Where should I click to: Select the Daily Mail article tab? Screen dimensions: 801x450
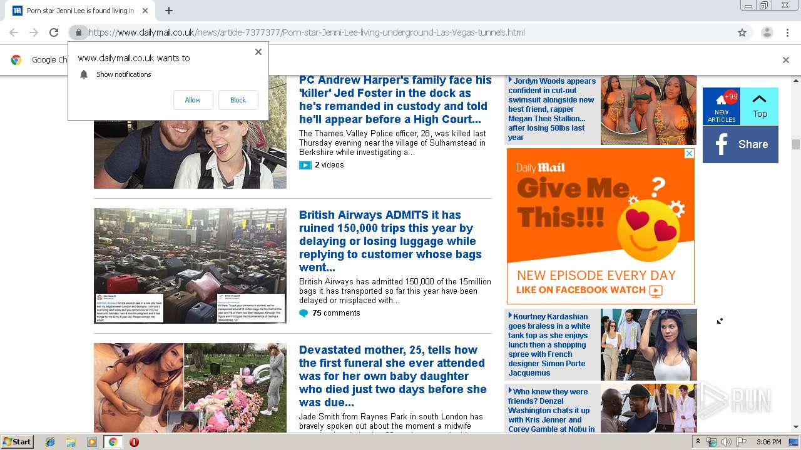pos(80,11)
